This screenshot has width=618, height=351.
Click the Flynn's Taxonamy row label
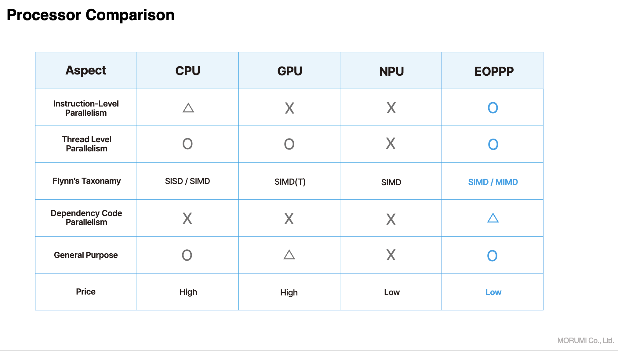point(86,181)
